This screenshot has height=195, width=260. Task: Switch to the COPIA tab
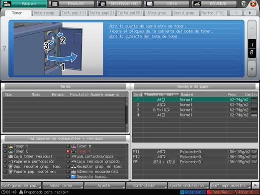[166, 4]
